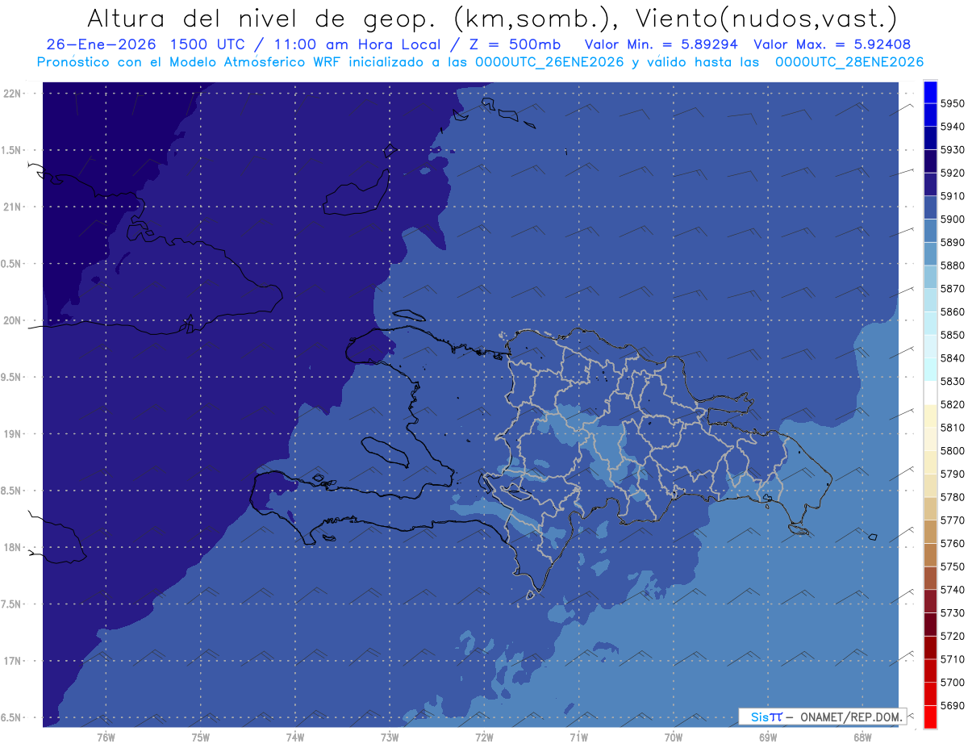968x748 pixels.
Task: Click the '19N' latitude label
Action: [12, 434]
